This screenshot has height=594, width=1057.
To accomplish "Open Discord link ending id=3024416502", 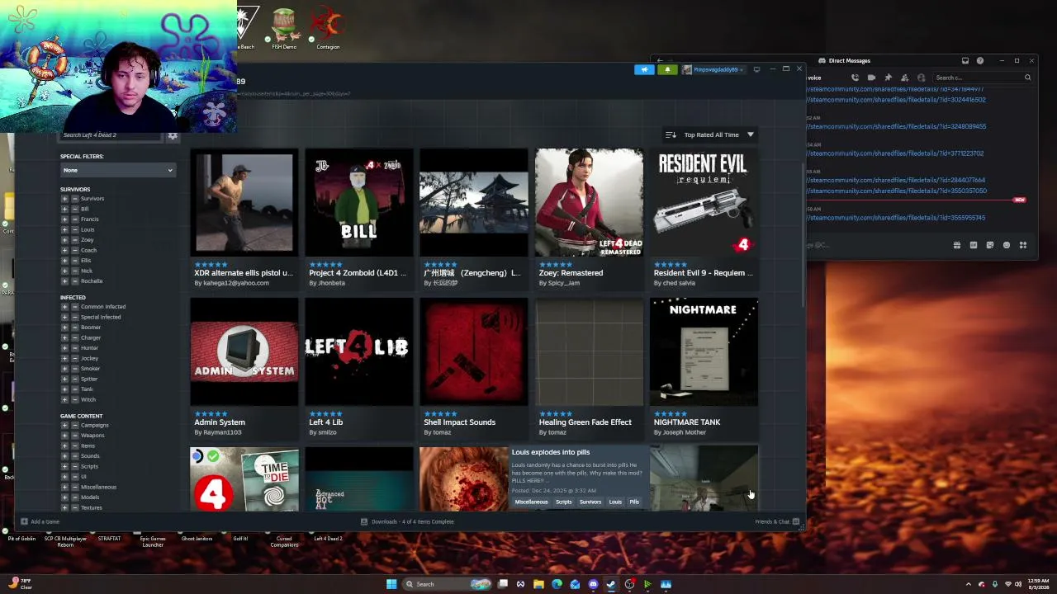I will coord(897,100).
